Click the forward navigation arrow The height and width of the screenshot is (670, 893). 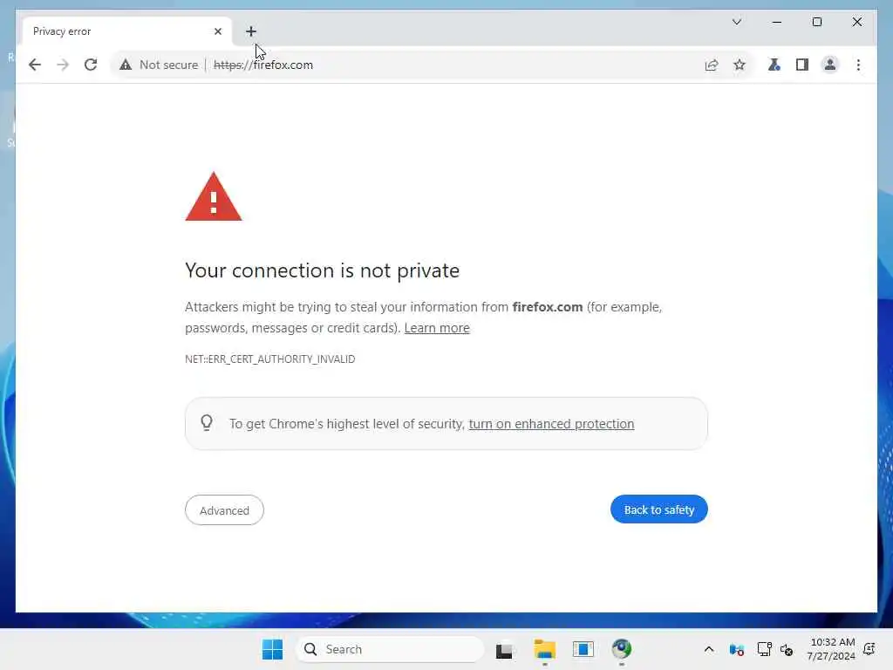(63, 65)
